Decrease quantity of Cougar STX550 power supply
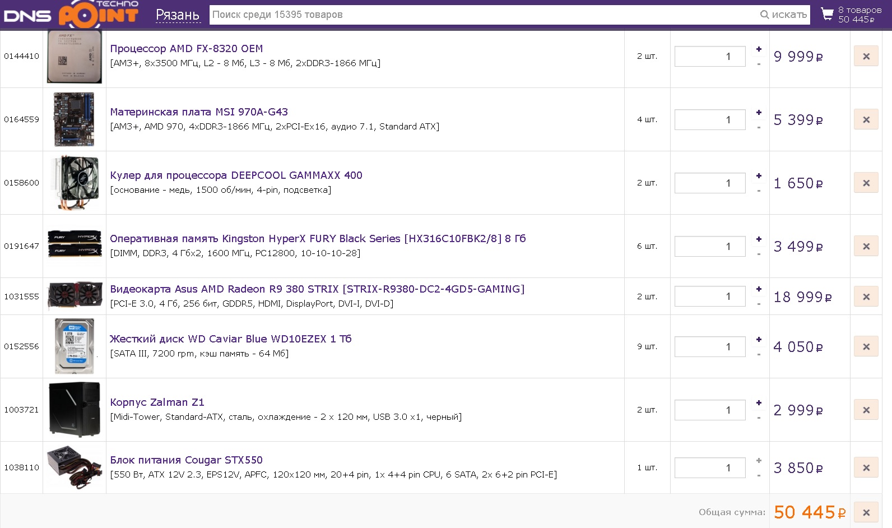Image resolution: width=892 pixels, height=528 pixels. coord(759,475)
